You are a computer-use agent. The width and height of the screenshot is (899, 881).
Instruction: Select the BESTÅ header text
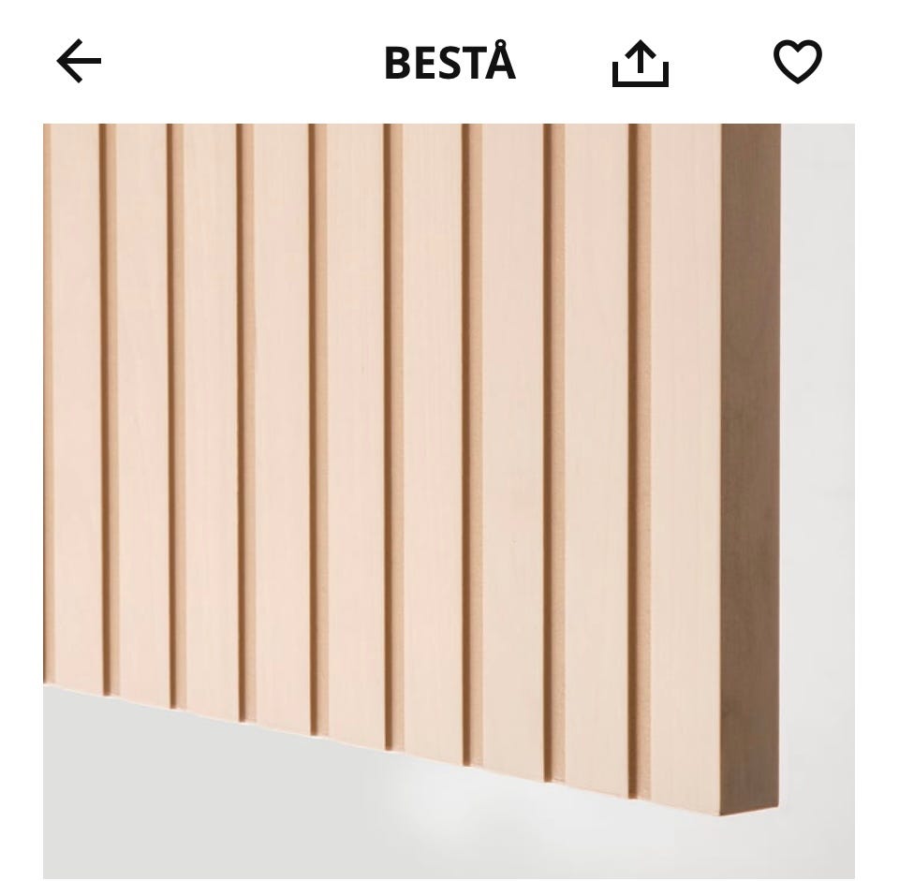coord(450,62)
